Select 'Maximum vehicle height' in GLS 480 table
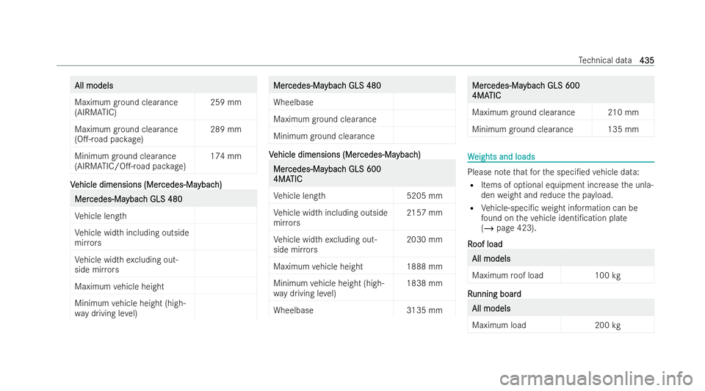 (119, 286)
